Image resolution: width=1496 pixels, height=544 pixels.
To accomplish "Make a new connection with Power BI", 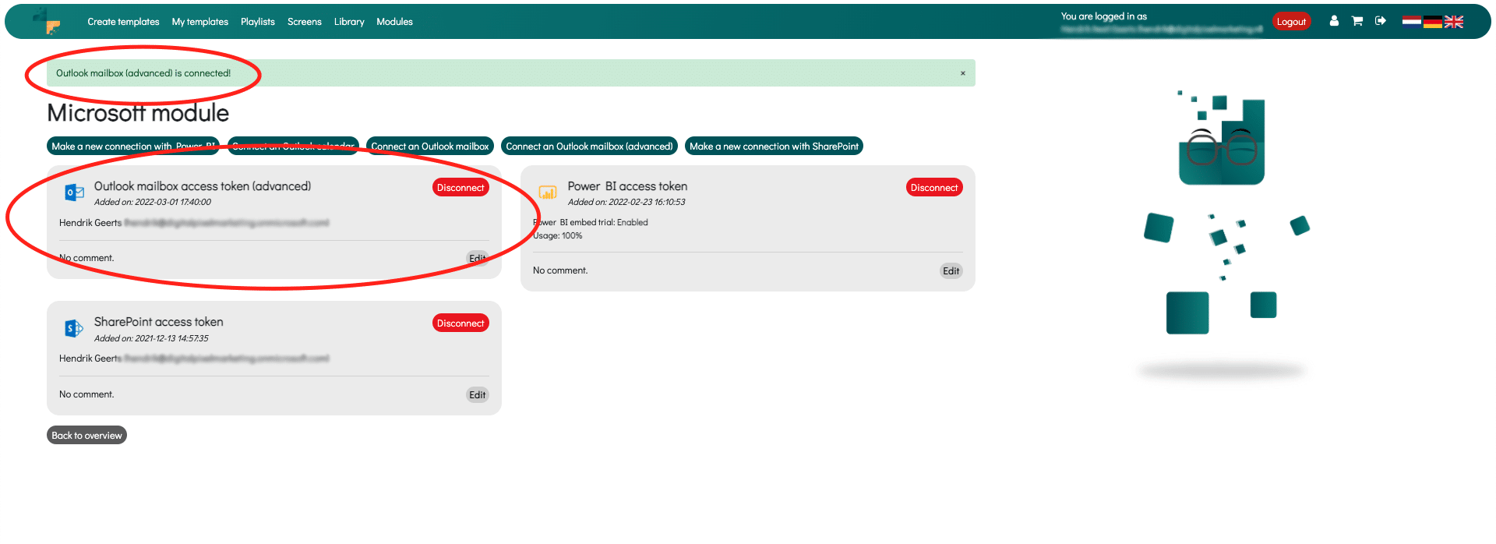I will point(133,147).
